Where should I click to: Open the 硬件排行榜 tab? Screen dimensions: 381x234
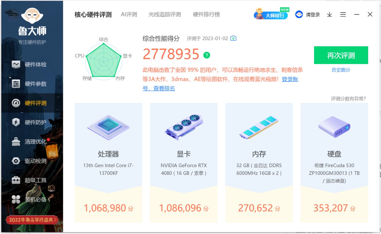(x=207, y=15)
